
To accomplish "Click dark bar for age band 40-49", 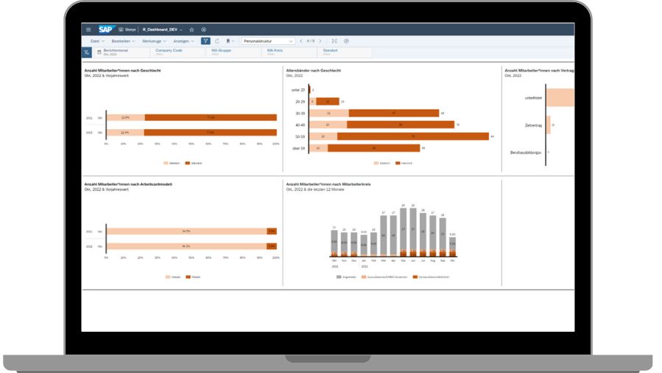I will point(401,125).
